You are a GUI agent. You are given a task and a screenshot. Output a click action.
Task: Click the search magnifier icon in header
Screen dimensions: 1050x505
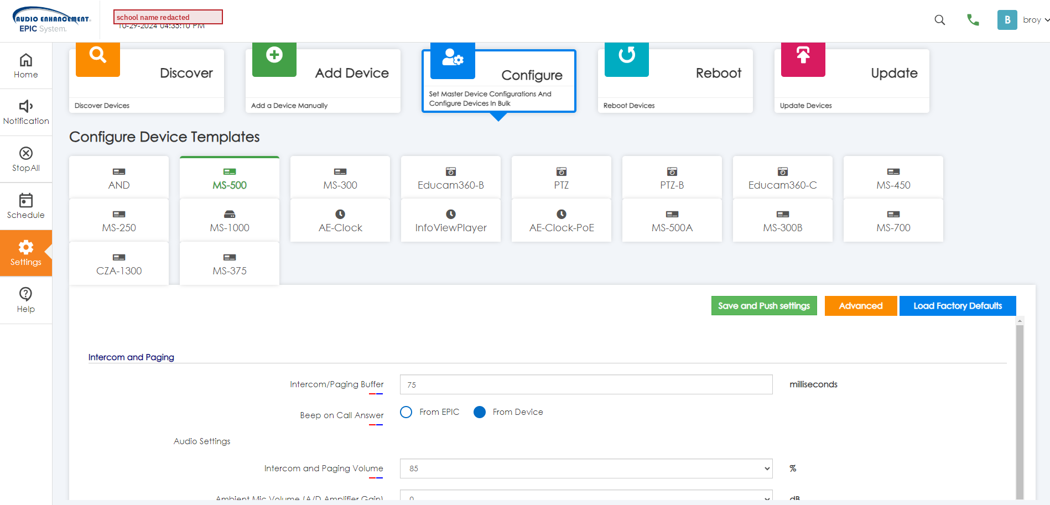(939, 20)
